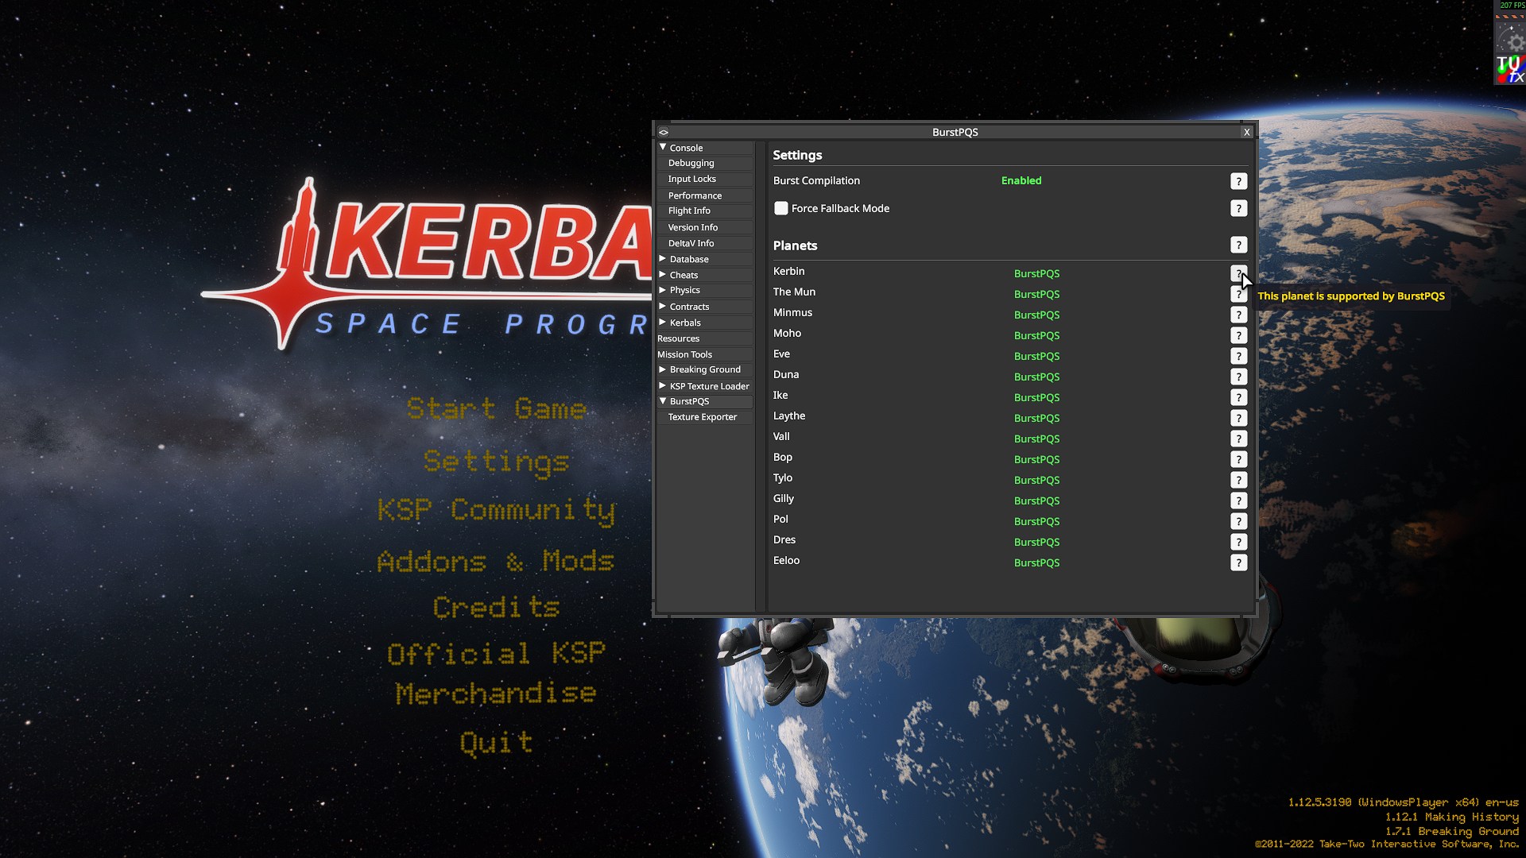Expand the Kerbals tree section
This screenshot has height=858, width=1526.
click(663, 322)
